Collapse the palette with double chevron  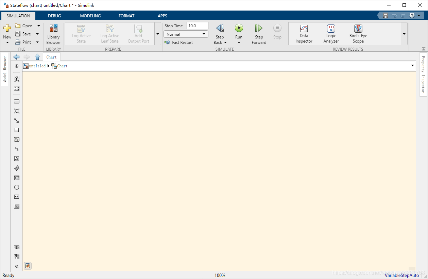pyautogui.click(x=17, y=266)
